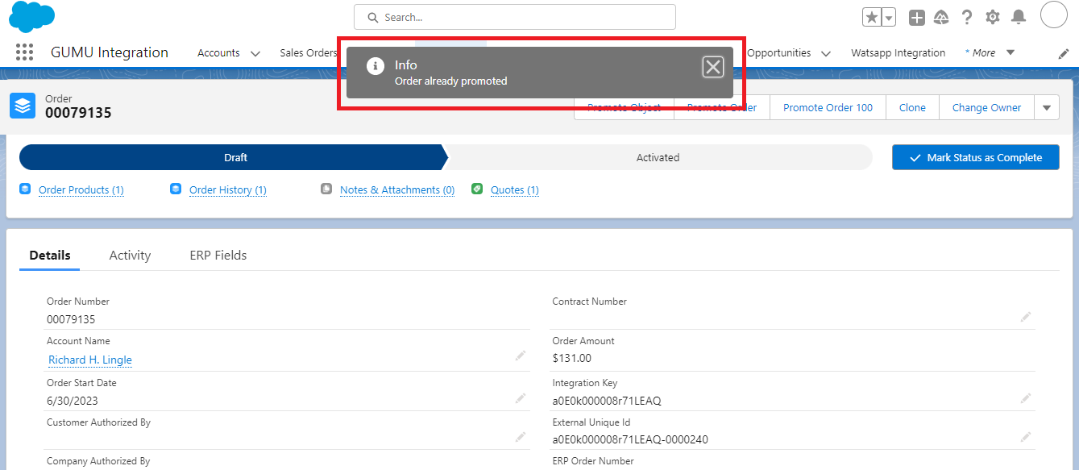The width and height of the screenshot is (1079, 470).
Task: Open the Watsapp Integration tab
Action: coord(898,53)
